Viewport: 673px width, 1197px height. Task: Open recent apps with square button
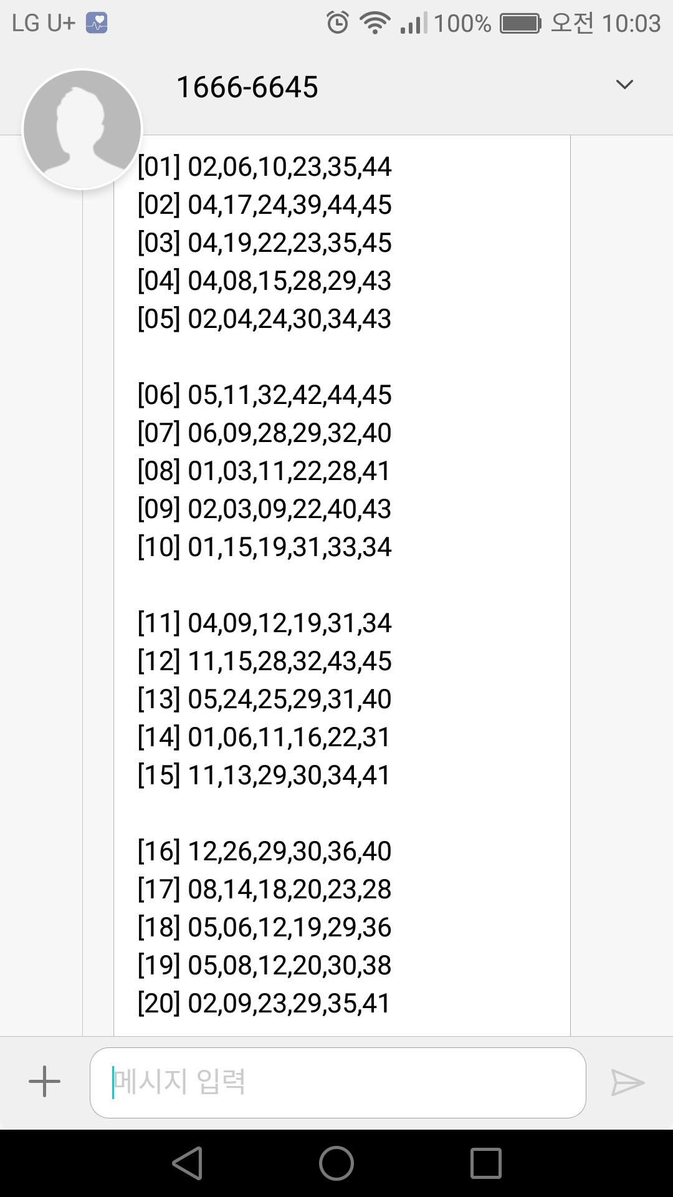coord(486,1163)
